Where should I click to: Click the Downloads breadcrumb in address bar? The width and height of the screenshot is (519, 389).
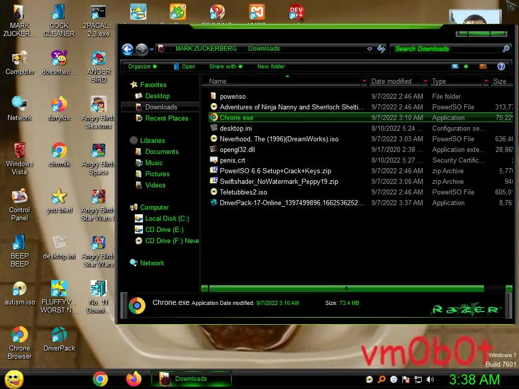pyautogui.click(x=264, y=49)
